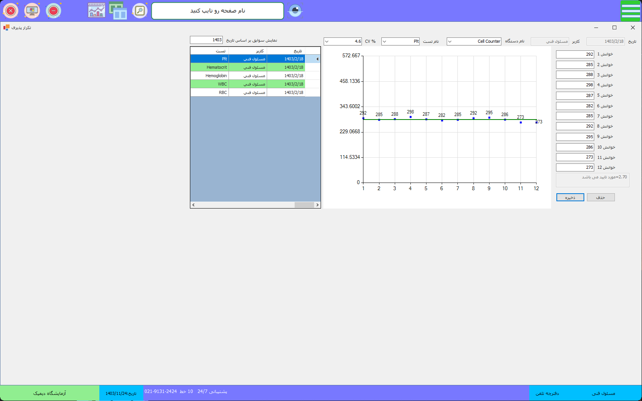642x401 pixels.
Task: Open the test name Plt dropdown
Action: point(384,42)
